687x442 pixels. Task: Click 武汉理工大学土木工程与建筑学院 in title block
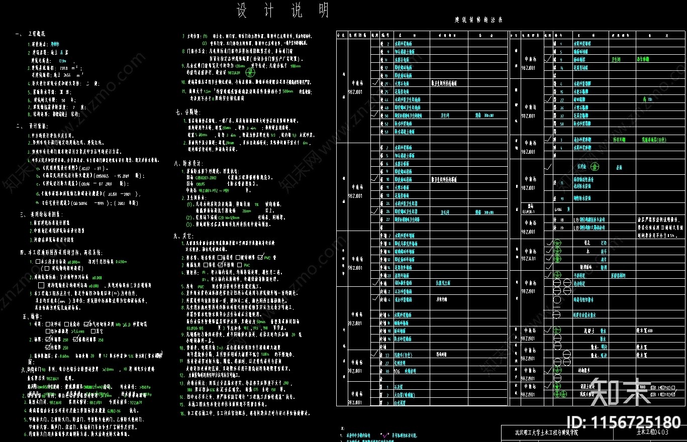tap(546, 432)
